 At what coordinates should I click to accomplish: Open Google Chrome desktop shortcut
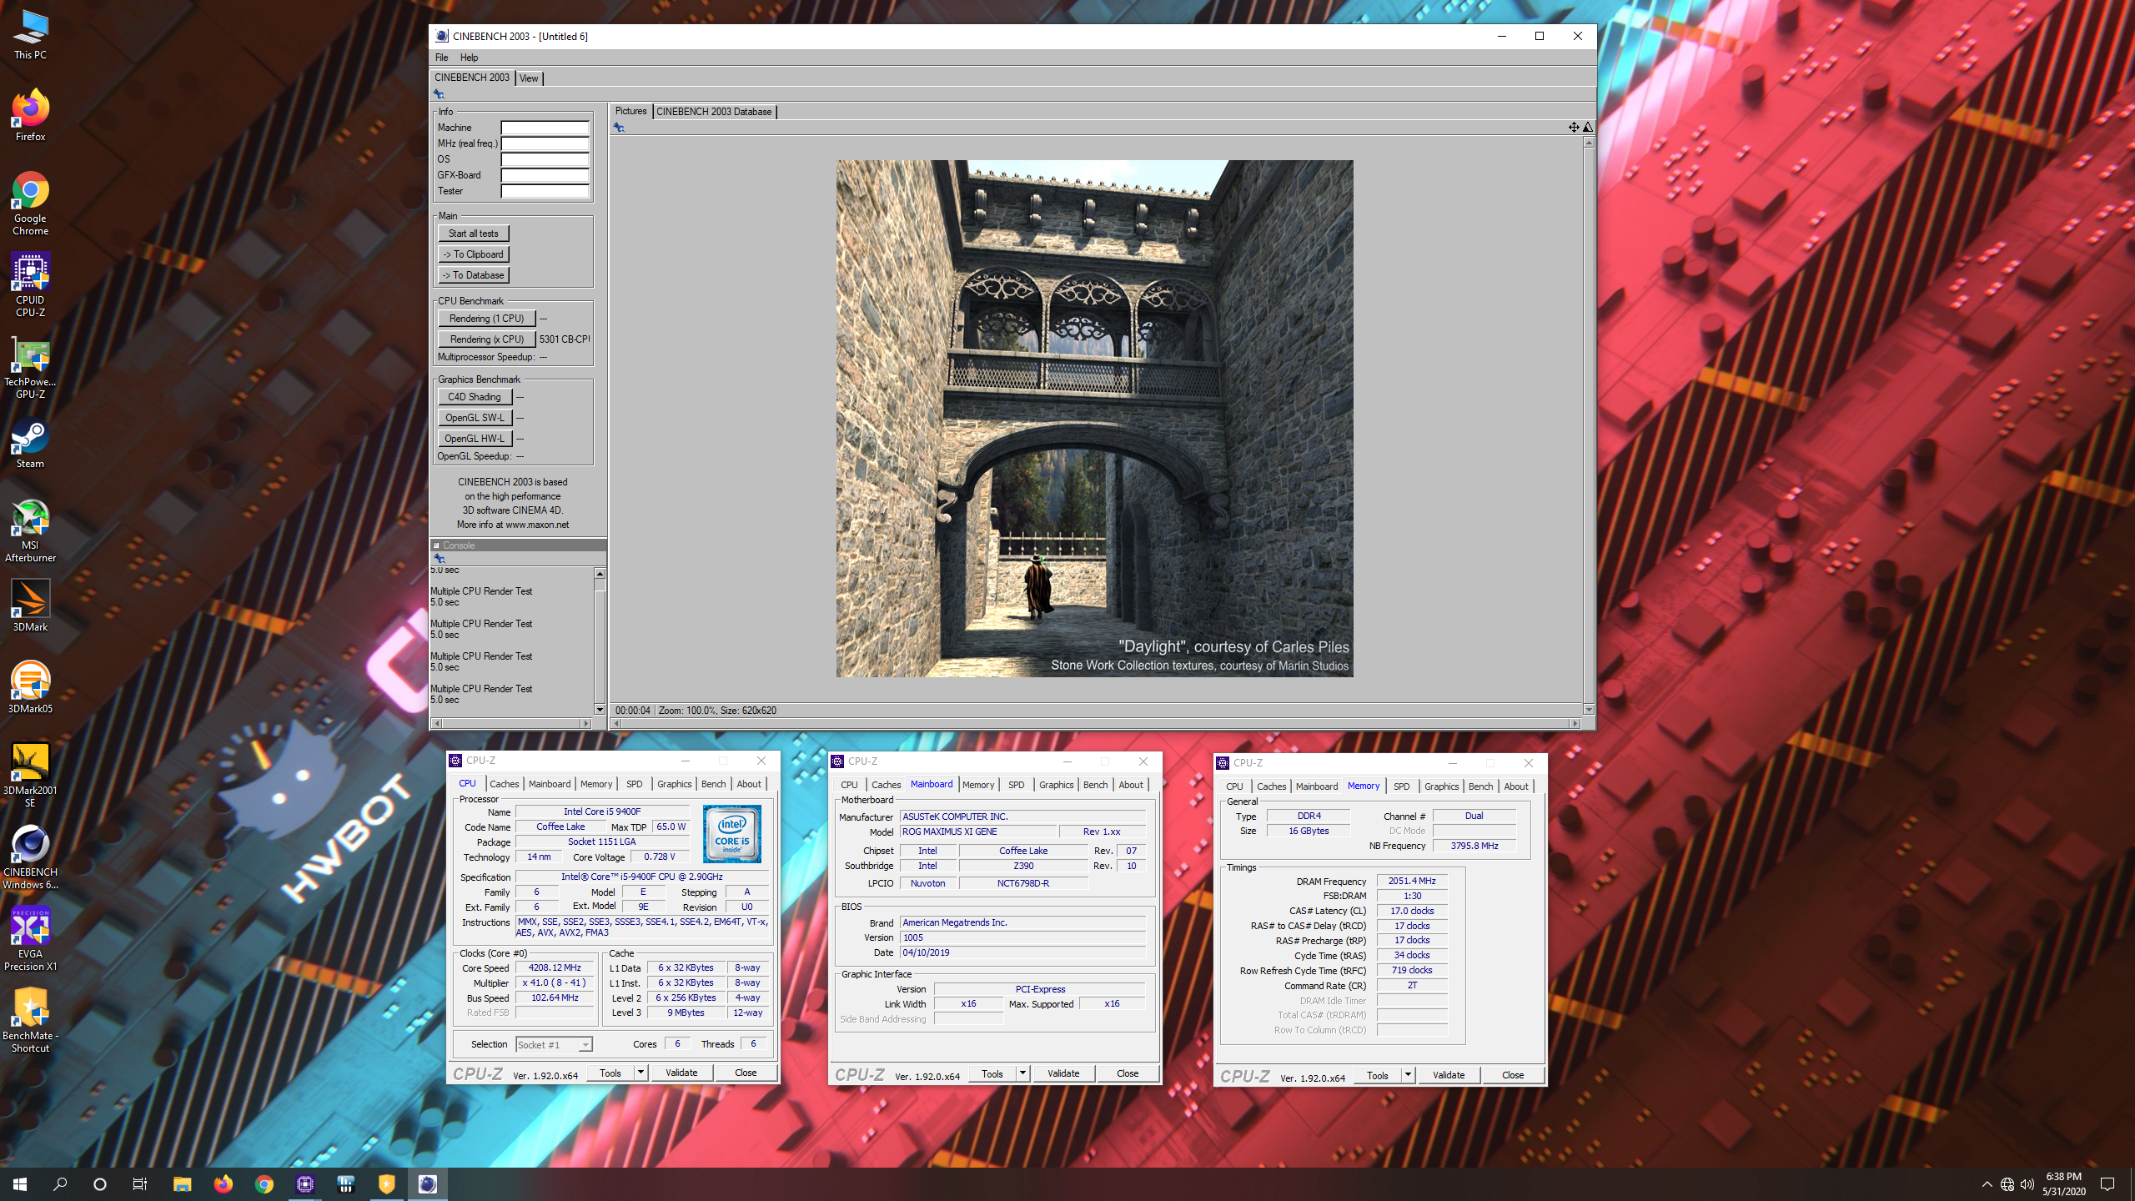tap(30, 204)
